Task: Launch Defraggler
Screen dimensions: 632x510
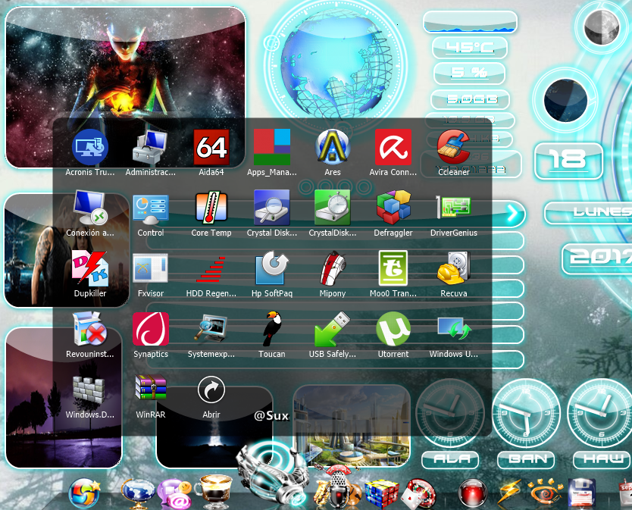Action: coord(393,209)
